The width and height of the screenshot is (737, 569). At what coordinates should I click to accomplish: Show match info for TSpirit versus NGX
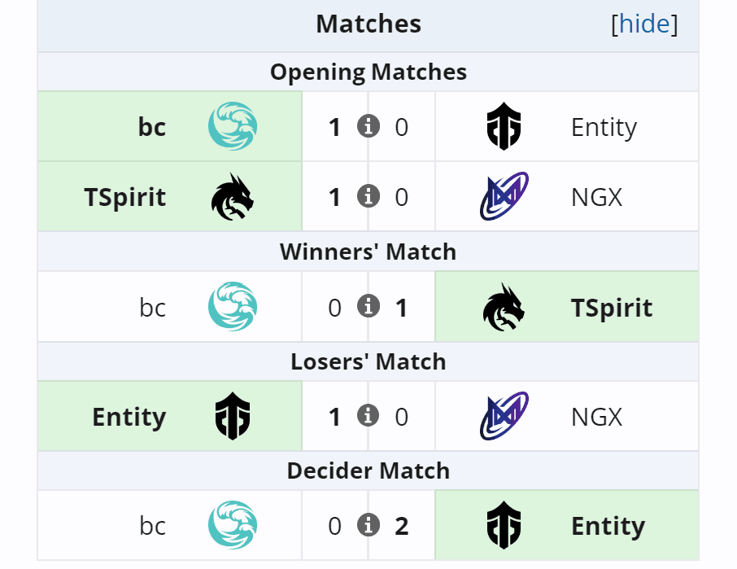(x=368, y=196)
